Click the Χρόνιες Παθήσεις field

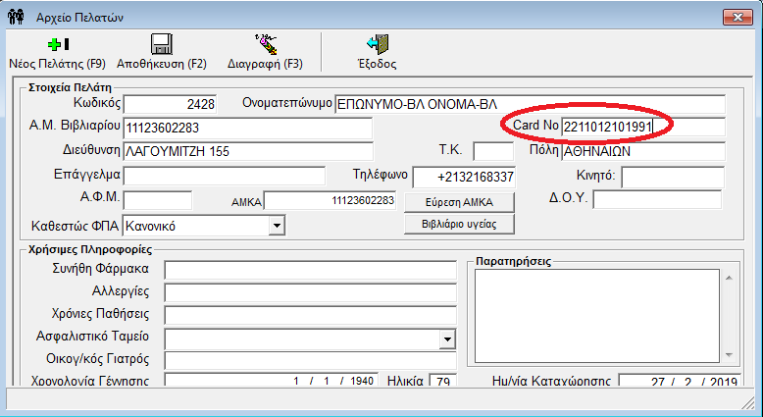311,315
